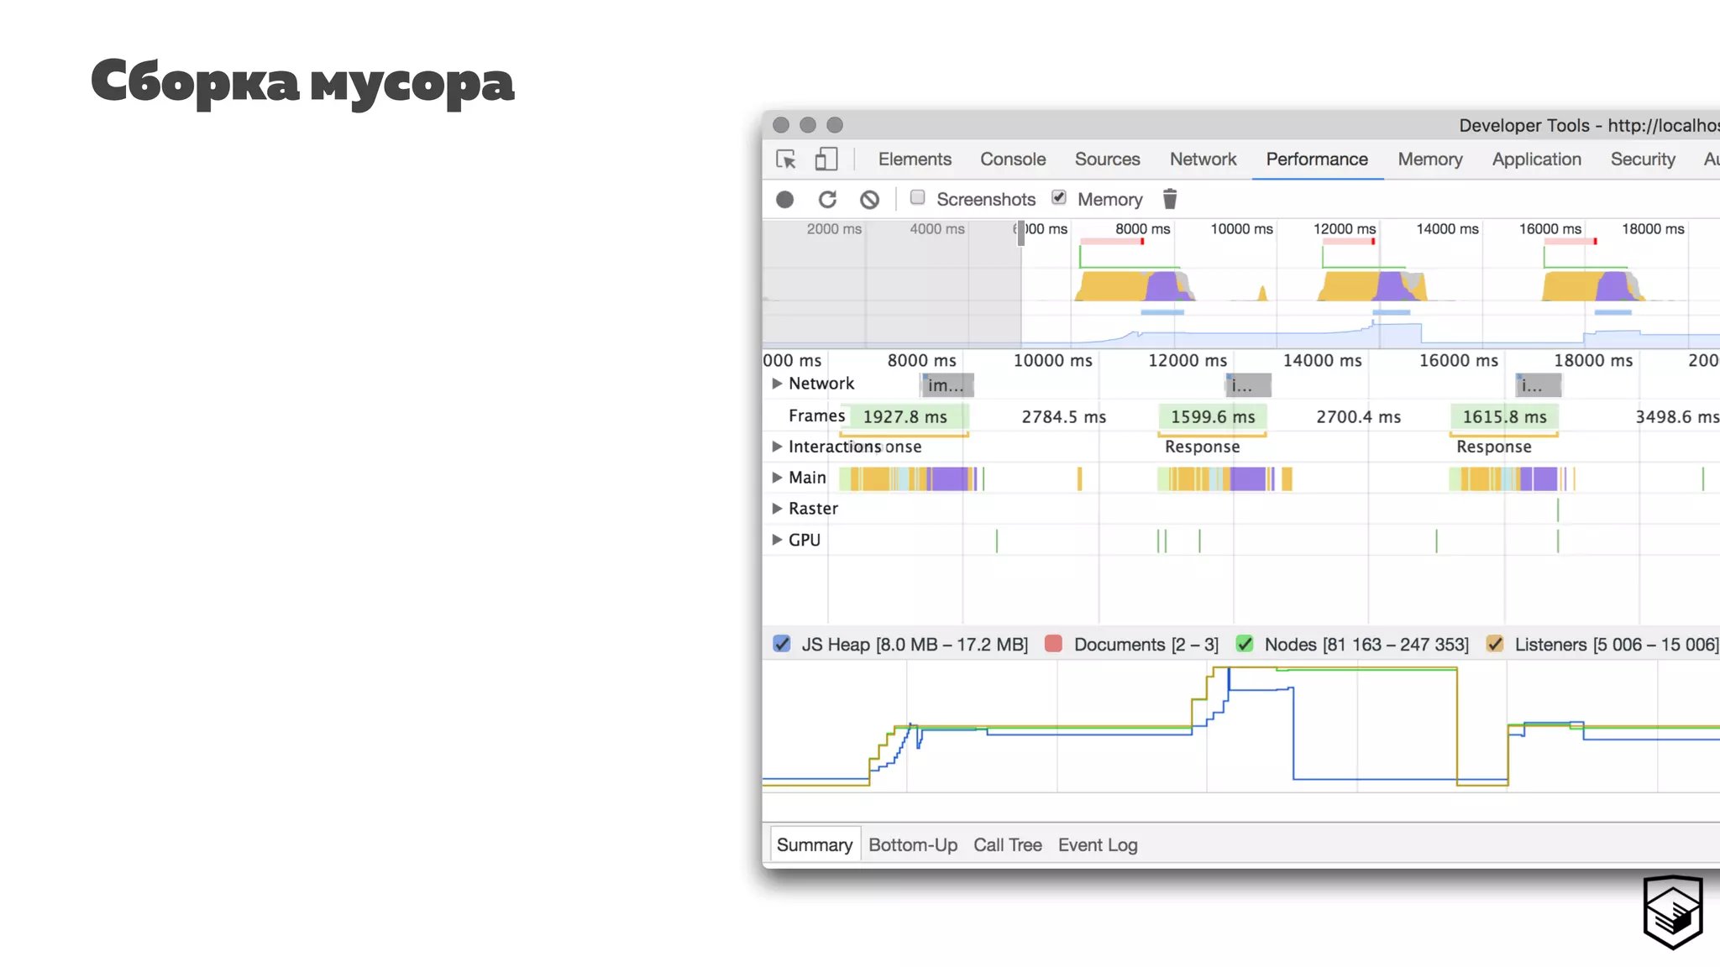Toggle the device toolbar icon
This screenshot has height=967, width=1720.
[826, 159]
